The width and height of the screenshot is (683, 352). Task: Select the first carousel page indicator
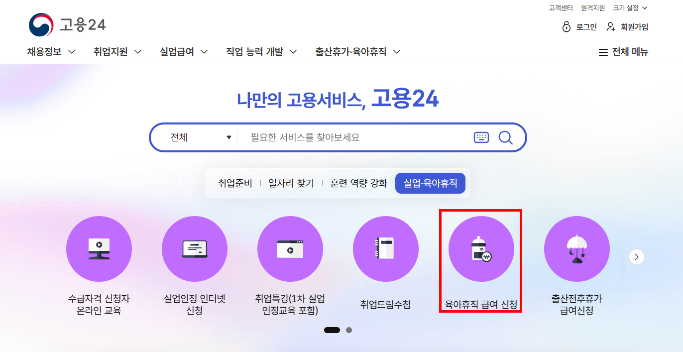coord(332,330)
